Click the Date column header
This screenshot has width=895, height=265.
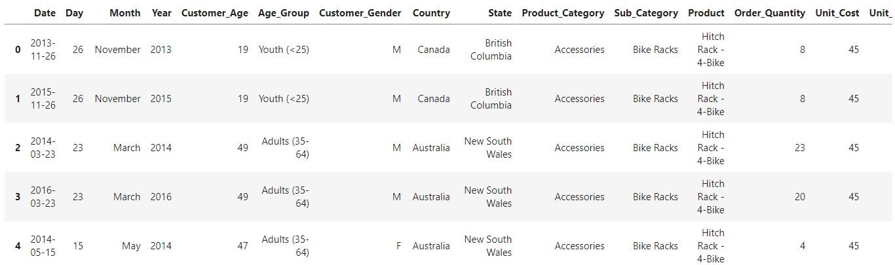click(x=45, y=13)
